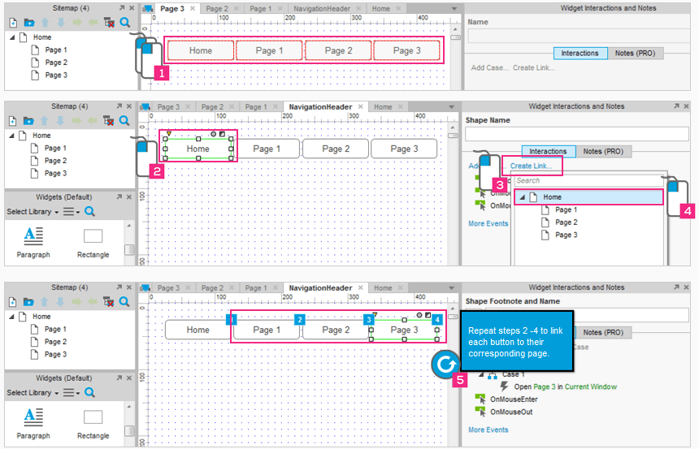Pop out the top Sitemap panel

coord(119,6)
